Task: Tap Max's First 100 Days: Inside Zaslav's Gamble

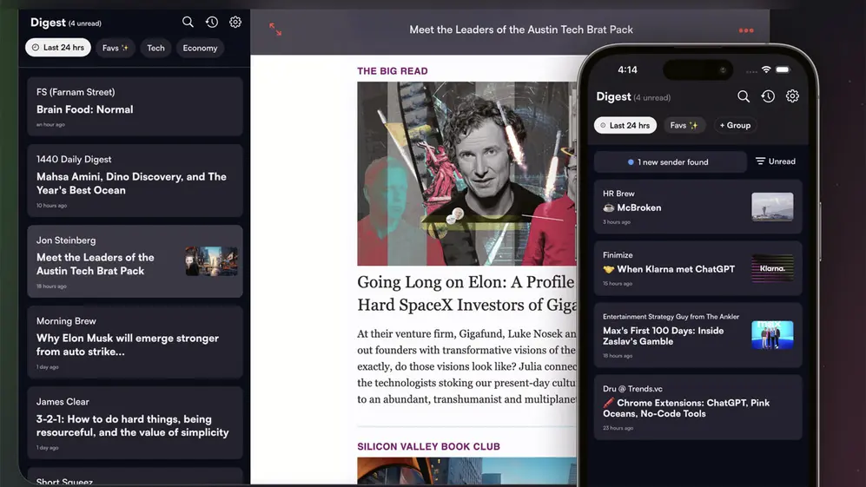Action: coord(698,335)
